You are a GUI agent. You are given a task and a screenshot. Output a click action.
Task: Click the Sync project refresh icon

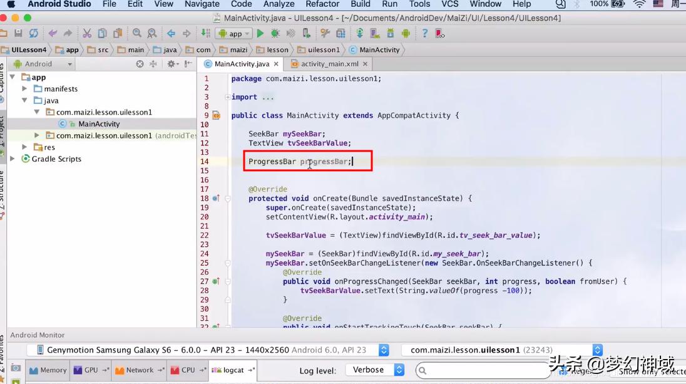[34, 33]
